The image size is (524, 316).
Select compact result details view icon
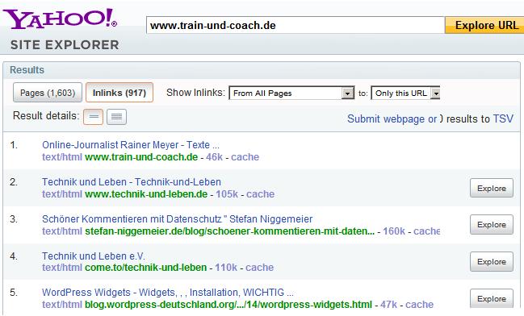pos(93,117)
